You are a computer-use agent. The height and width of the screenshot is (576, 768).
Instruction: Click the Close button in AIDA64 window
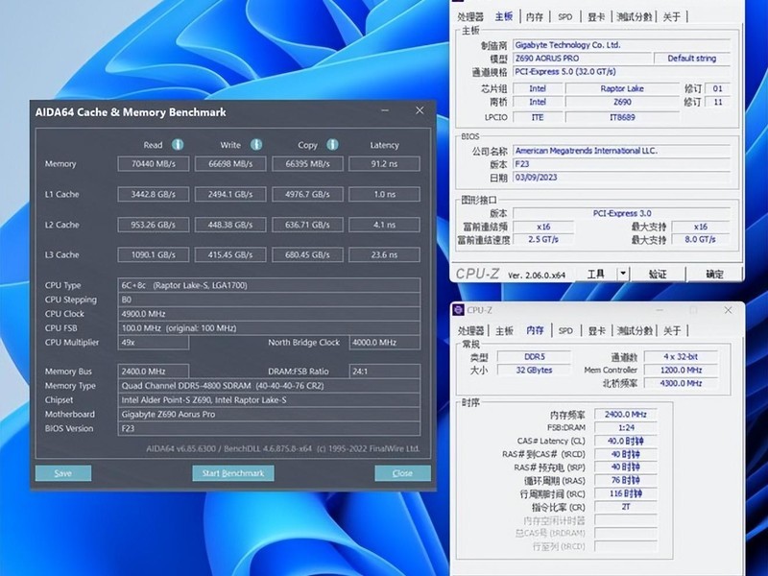point(402,473)
